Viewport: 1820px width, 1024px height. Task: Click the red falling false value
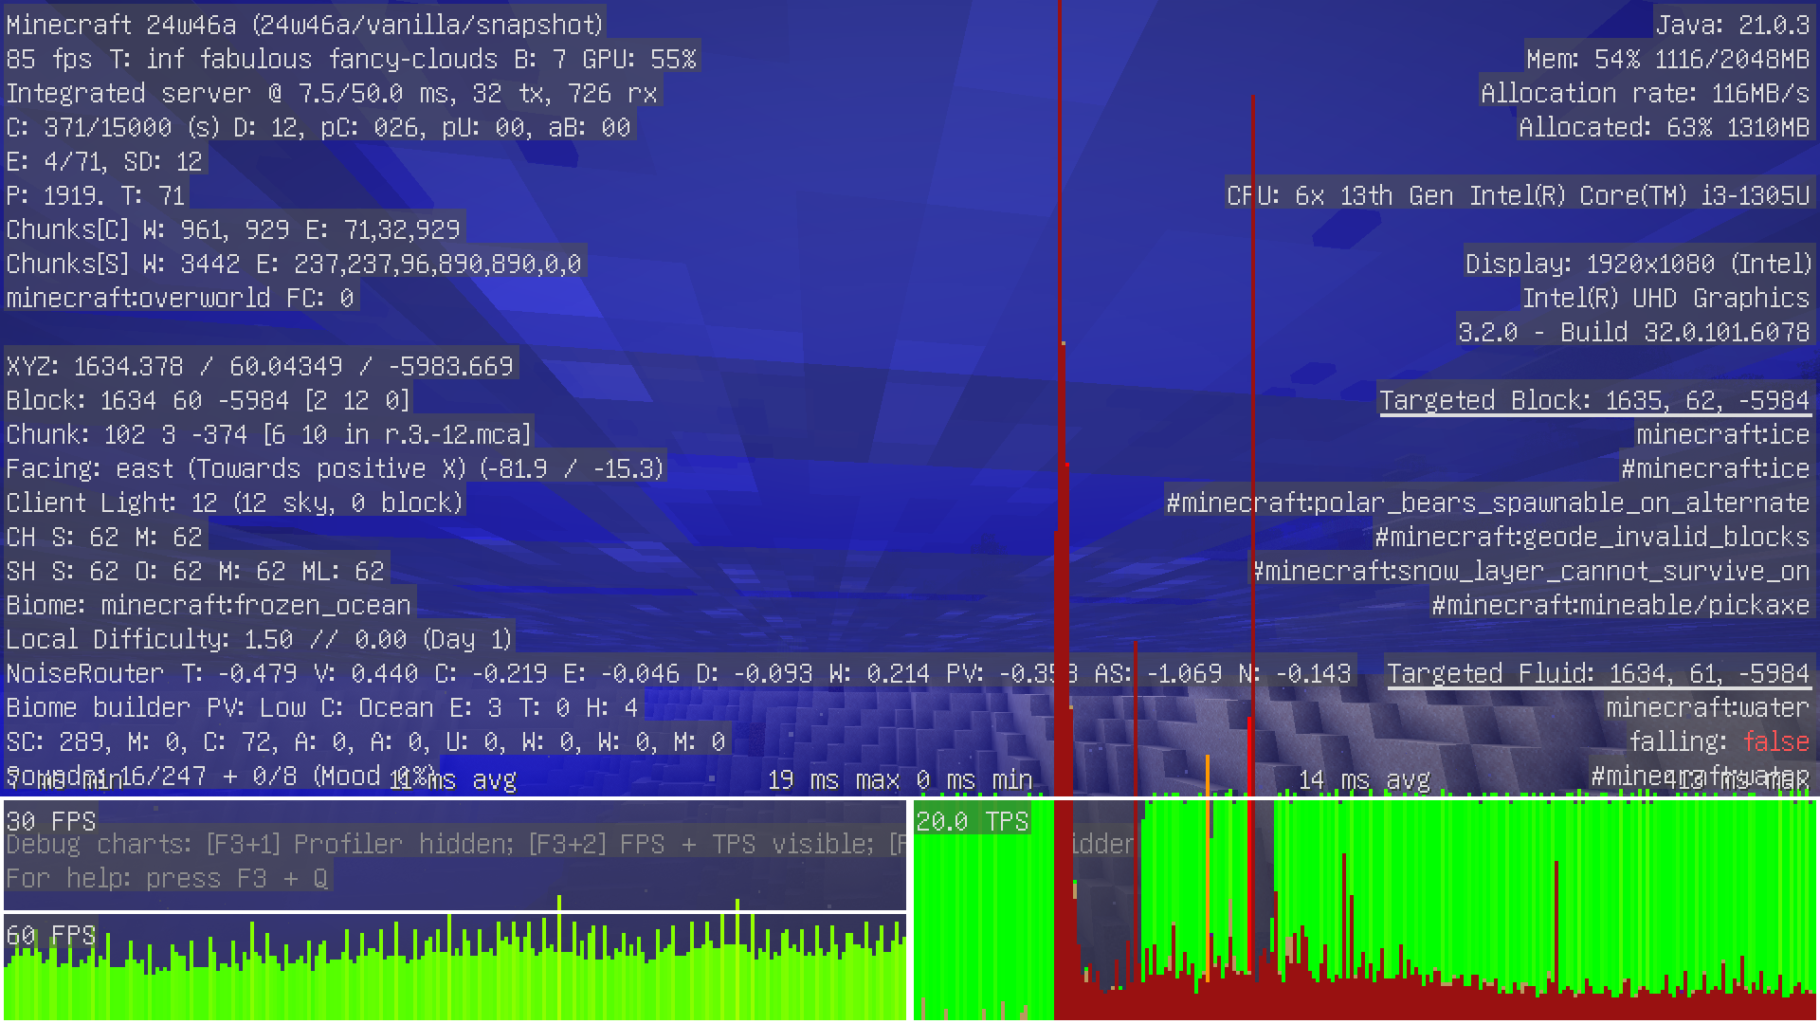pyautogui.click(x=1775, y=741)
